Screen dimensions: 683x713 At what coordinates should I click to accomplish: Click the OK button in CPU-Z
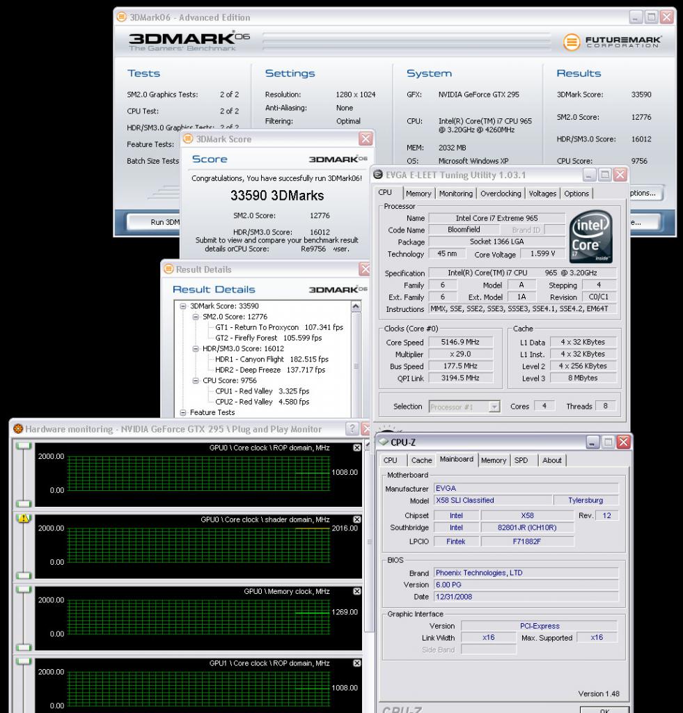tap(604, 710)
